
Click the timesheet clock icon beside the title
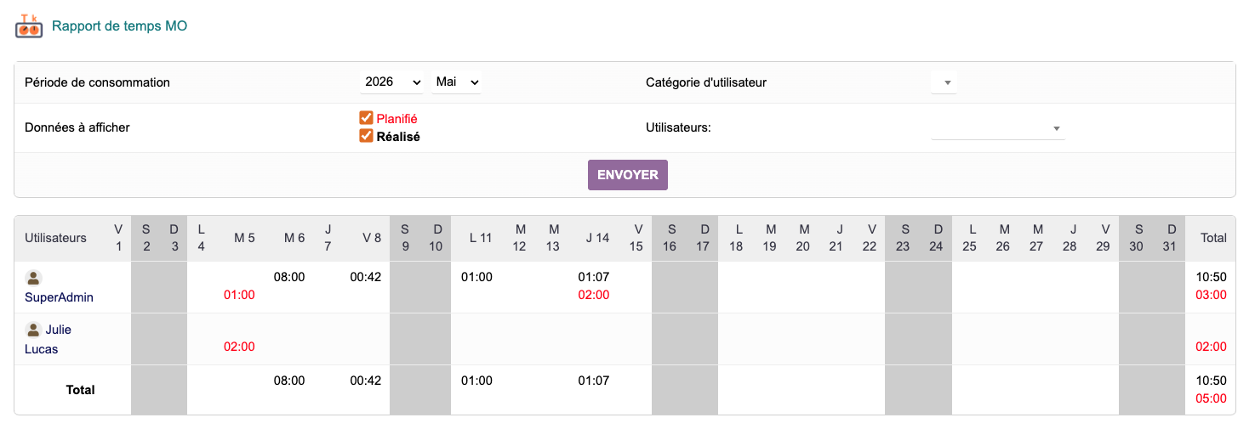[29, 26]
